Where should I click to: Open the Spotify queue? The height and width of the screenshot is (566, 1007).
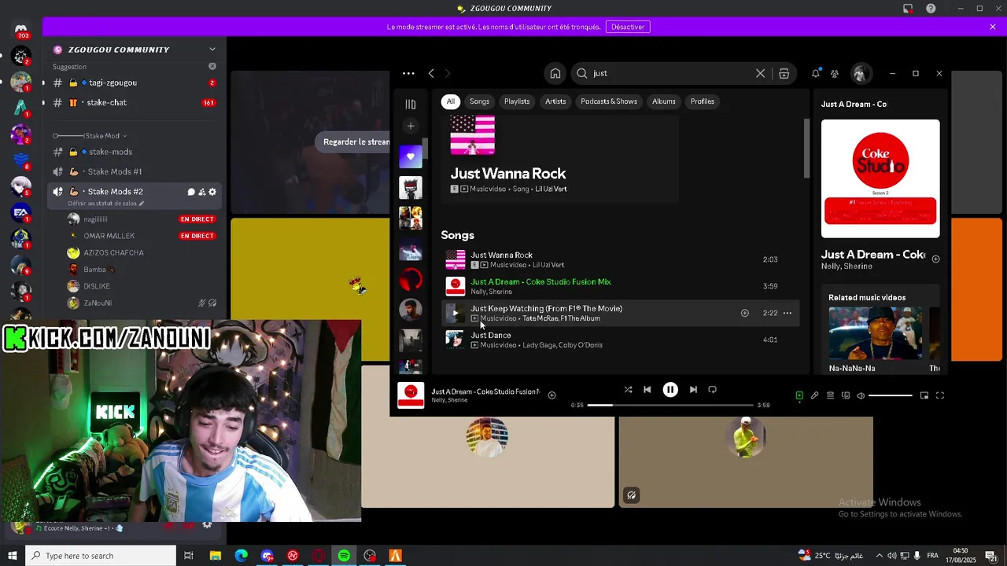[830, 395]
